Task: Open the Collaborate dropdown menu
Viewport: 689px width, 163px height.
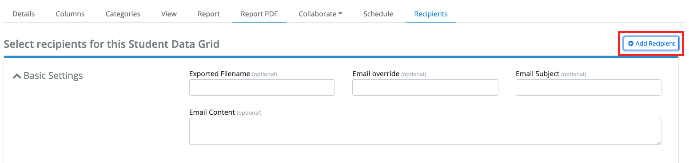Action: 320,14
